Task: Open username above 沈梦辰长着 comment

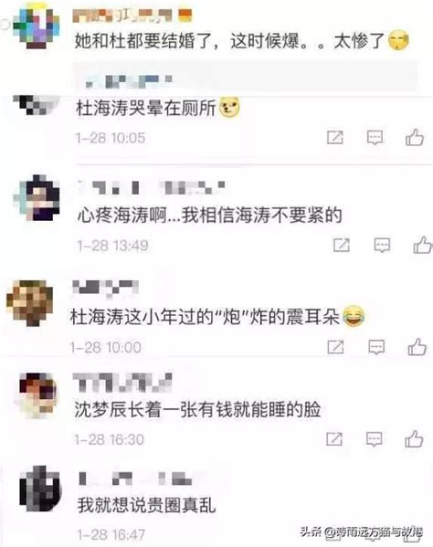Action: pyautogui.click(x=122, y=383)
